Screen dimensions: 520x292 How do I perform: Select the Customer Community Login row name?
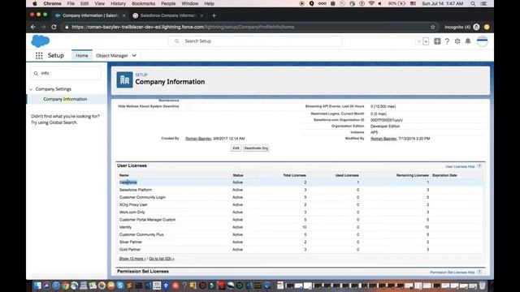142,197
